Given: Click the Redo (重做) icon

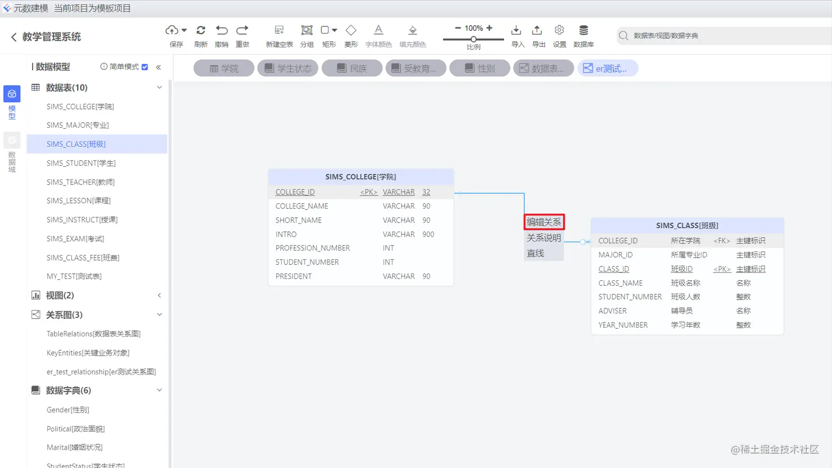Looking at the screenshot, I should click(242, 30).
